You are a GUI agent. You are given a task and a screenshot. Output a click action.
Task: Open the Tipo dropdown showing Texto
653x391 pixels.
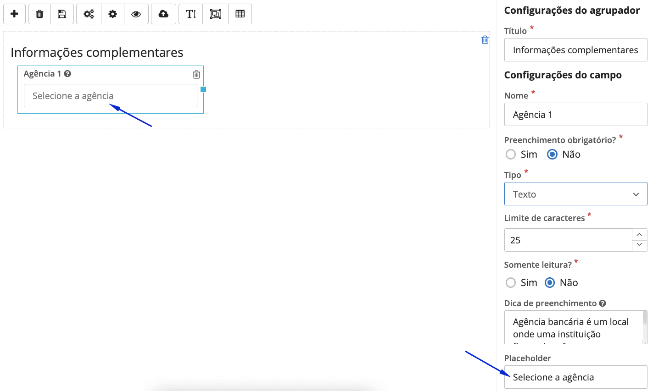tap(575, 194)
